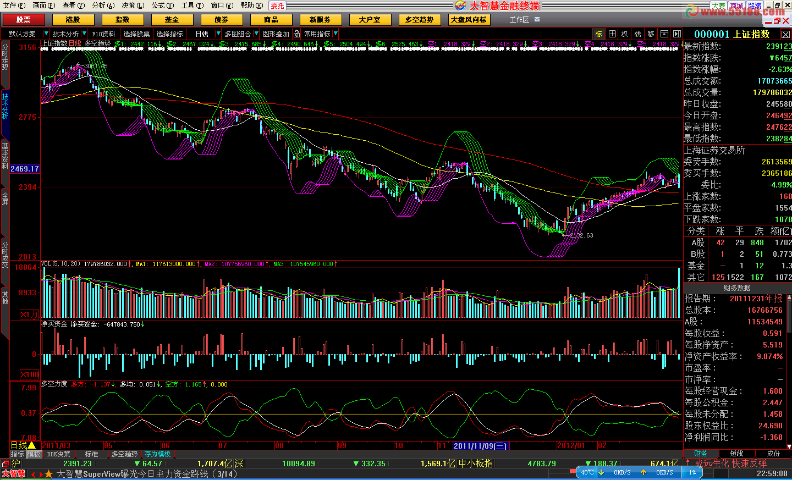Click the 大盘风向标 button
This screenshot has width=792, height=480.
pyautogui.click(x=469, y=20)
